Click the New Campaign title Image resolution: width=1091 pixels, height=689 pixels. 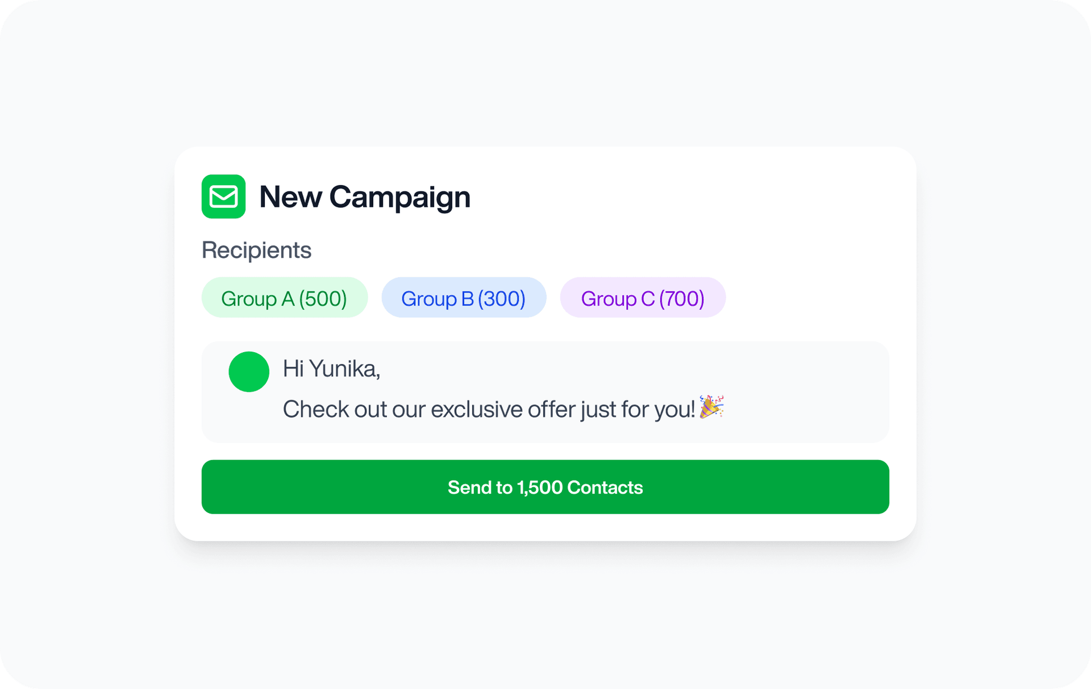pos(365,197)
